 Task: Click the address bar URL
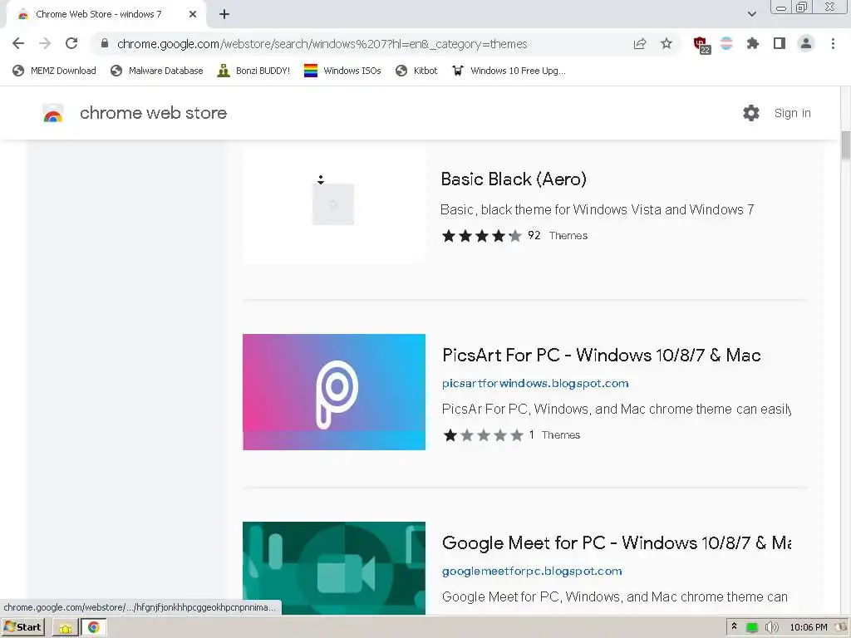[x=322, y=44]
